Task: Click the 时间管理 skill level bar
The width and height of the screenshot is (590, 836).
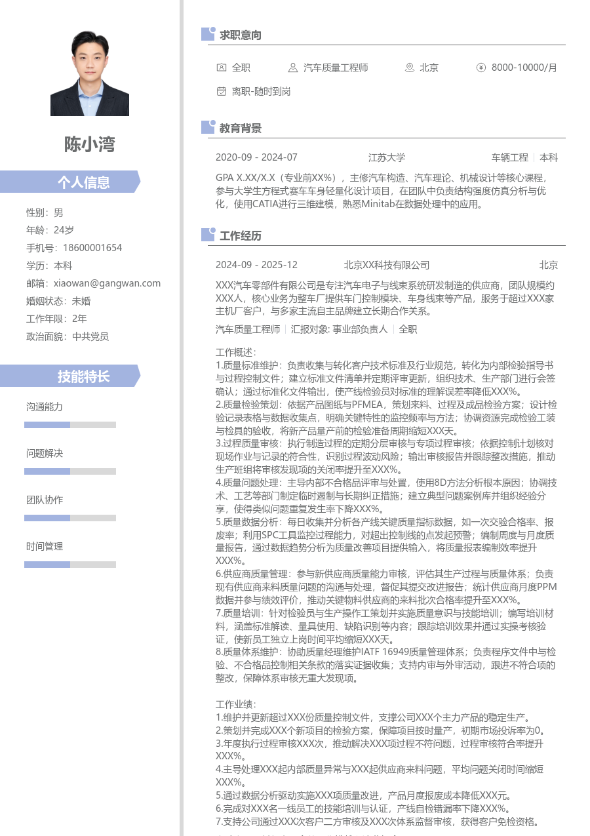Action: point(70,565)
